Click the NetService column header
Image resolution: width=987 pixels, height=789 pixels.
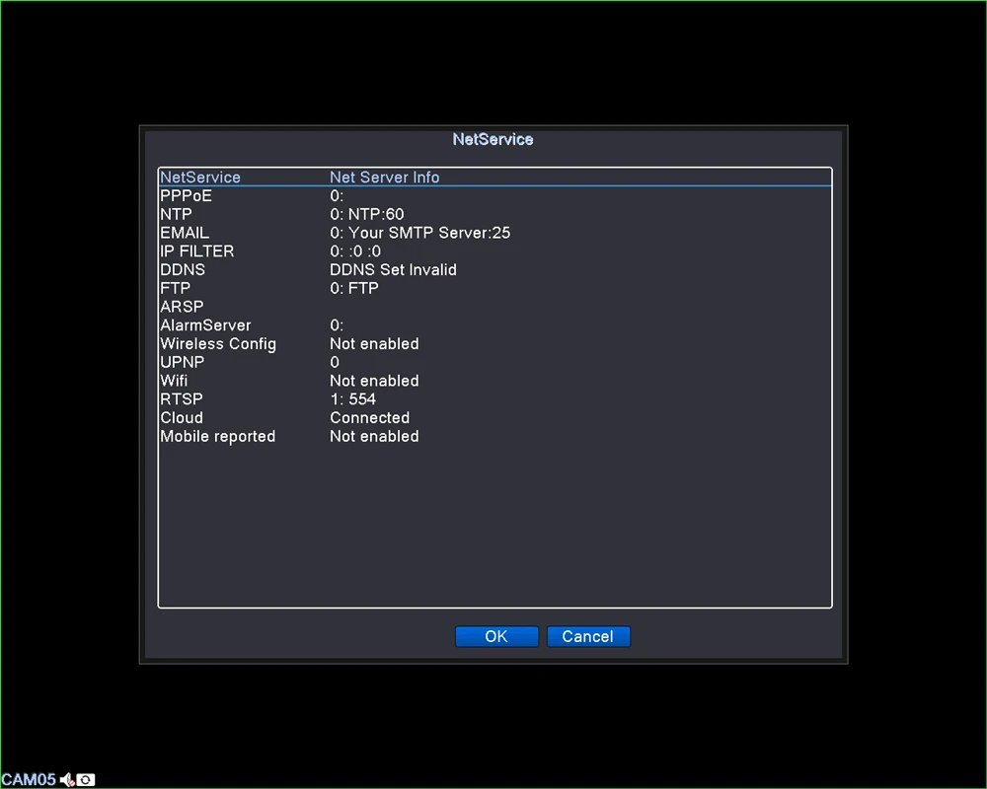[200, 178]
